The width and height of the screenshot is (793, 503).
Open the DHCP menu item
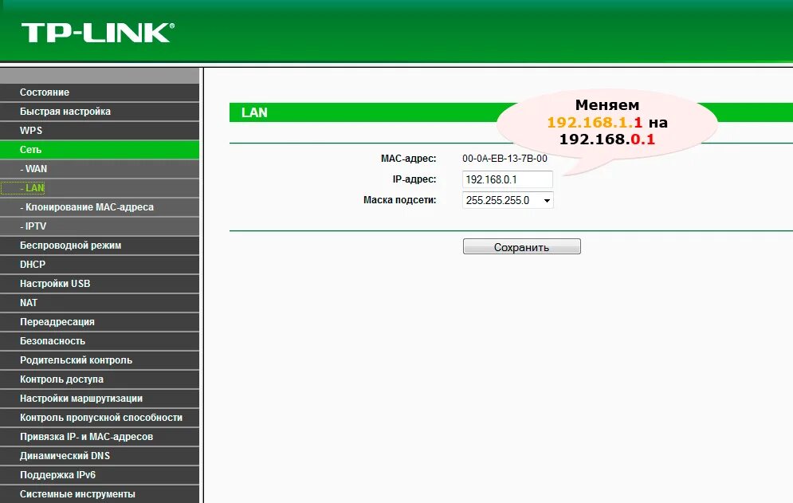100,265
